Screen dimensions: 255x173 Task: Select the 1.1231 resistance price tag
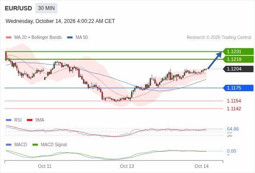click(x=239, y=51)
